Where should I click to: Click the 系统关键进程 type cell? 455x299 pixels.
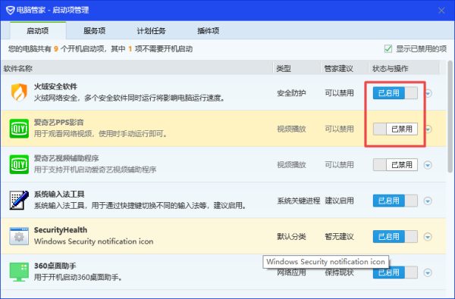point(299,201)
